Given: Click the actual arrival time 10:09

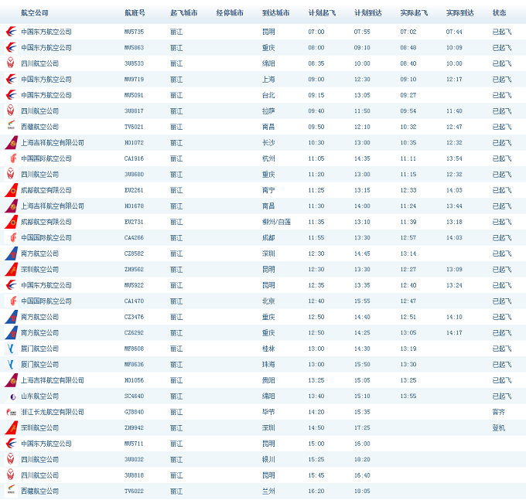Looking at the screenshot, I should [x=454, y=48].
